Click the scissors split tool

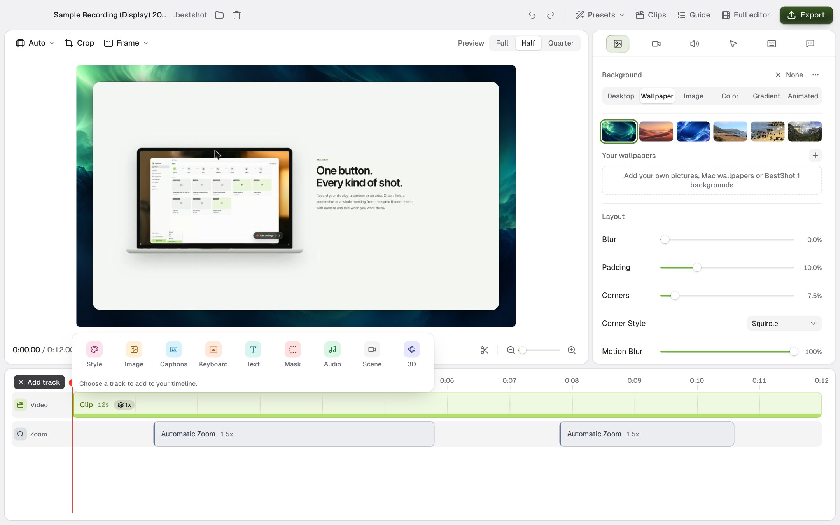click(x=484, y=350)
